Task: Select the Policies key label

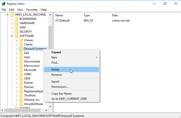Action: [x=29, y=87]
